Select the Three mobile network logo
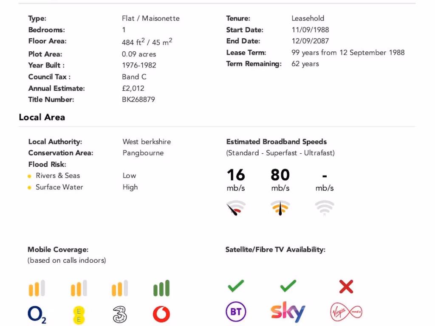 point(120,315)
